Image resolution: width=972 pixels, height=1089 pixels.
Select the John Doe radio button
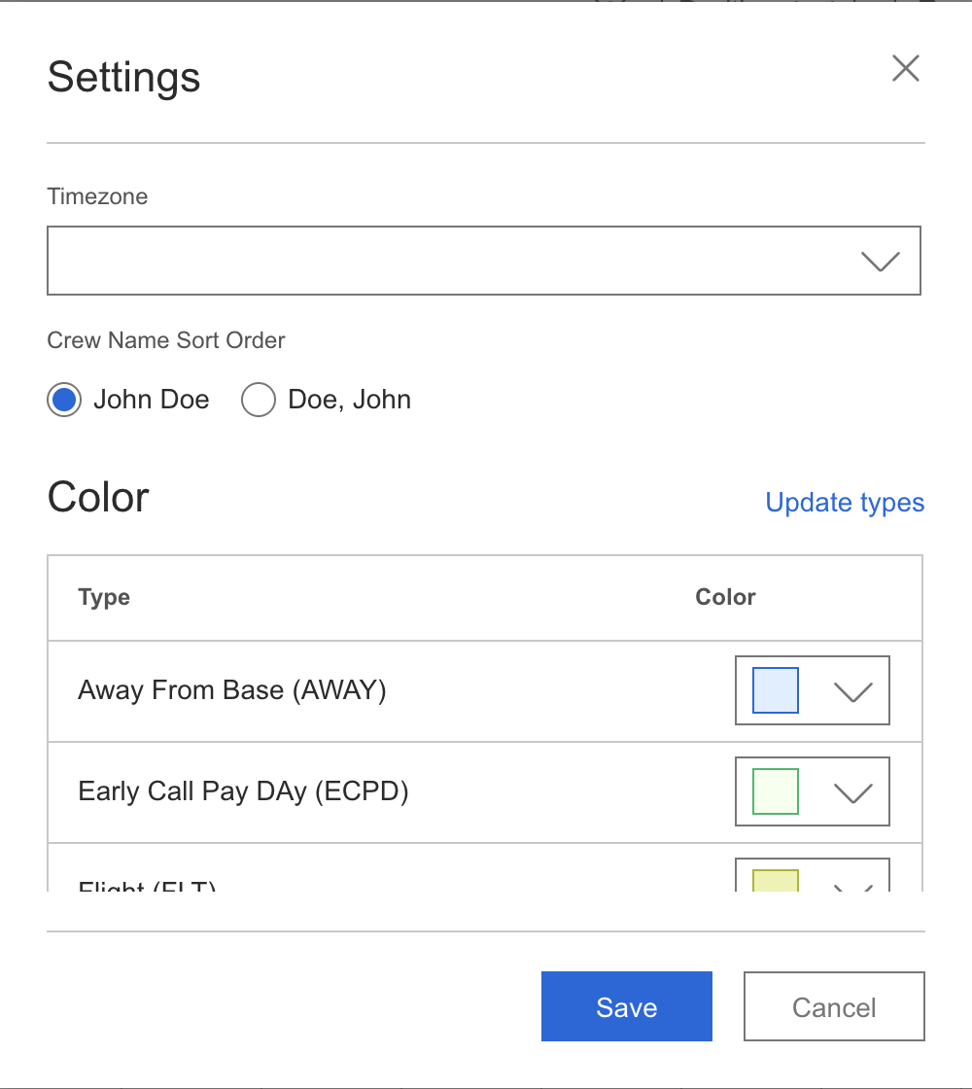pos(64,400)
